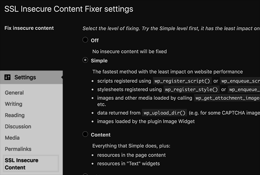260x175 pixels.
Task: Open the General settings page
Action: pos(14,93)
